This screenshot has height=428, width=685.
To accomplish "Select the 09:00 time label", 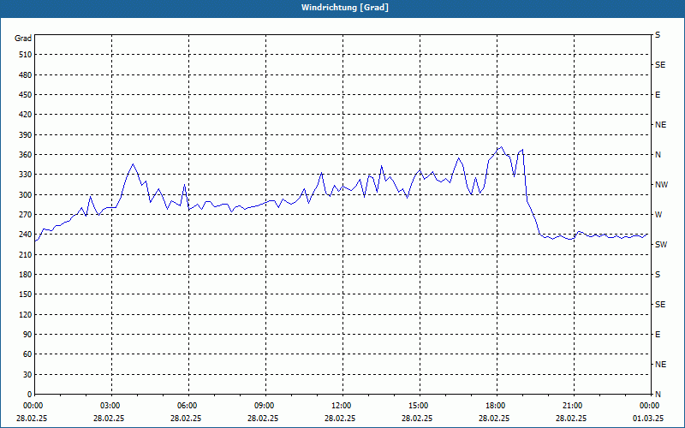I will (x=264, y=406).
